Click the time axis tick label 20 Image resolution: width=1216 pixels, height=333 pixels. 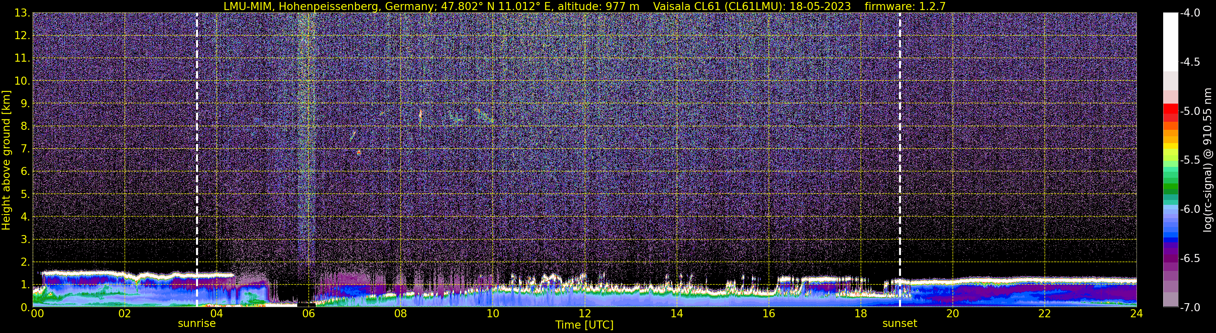tap(953, 314)
